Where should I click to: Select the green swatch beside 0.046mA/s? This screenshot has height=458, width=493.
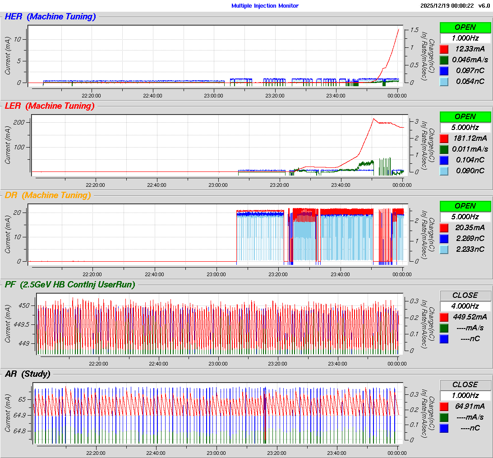444,60
